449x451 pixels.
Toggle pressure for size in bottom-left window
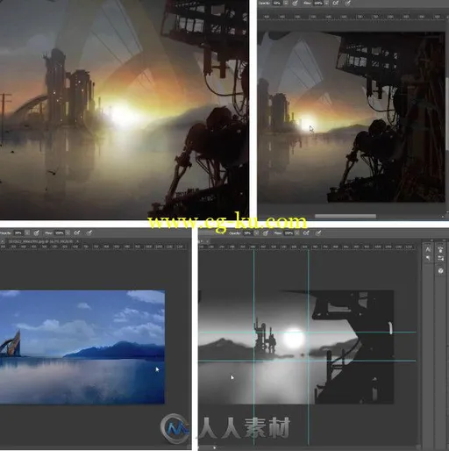[89, 233]
